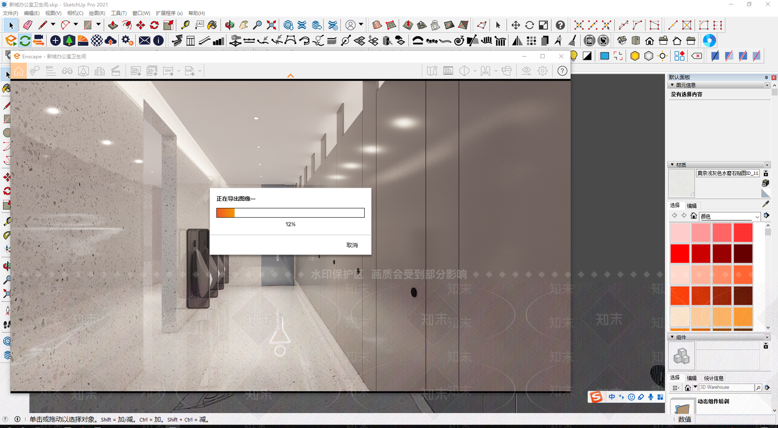The image size is (778, 428).
Task: Activate the Orbit camera tool
Action: tap(230, 25)
